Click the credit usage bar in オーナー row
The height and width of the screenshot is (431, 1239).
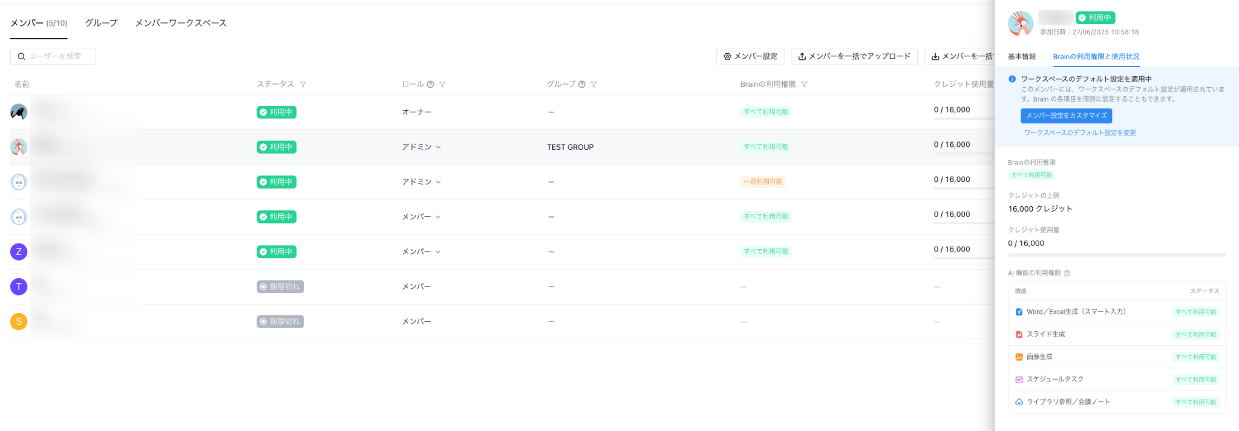point(964,118)
